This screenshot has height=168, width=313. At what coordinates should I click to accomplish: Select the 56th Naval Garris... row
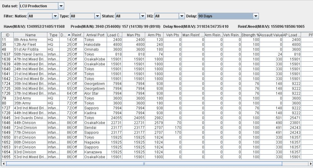coord(157,54)
